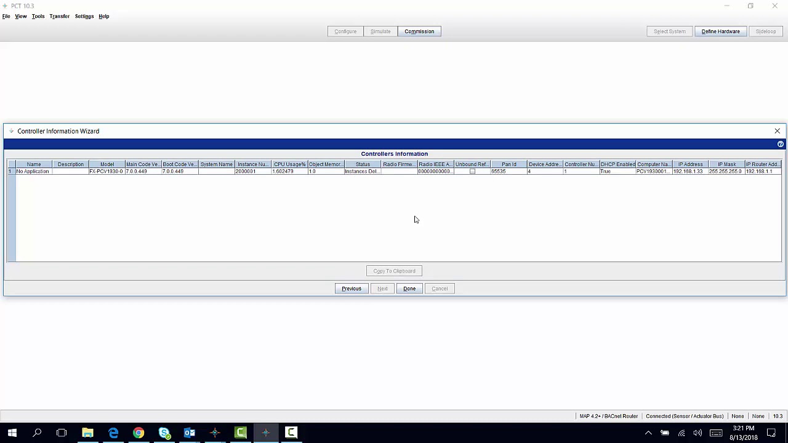Open the wizard help icon
Viewport: 788px width, 443px height.
(x=780, y=144)
